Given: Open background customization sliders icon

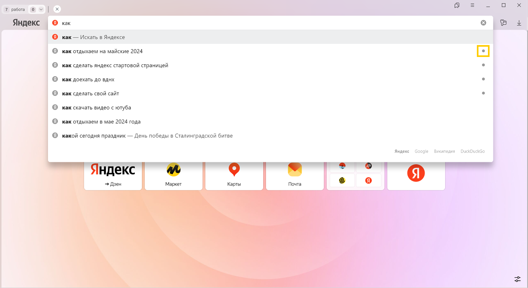Looking at the screenshot, I should (517, 279).
